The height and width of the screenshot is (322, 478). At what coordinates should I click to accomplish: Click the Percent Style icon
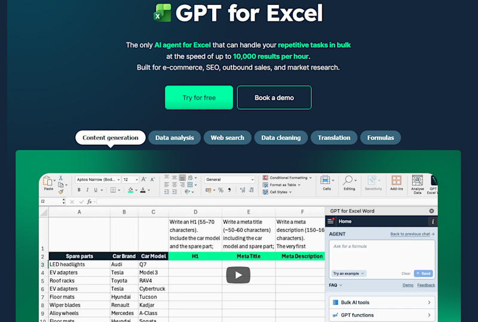click(x=220, y=190)
